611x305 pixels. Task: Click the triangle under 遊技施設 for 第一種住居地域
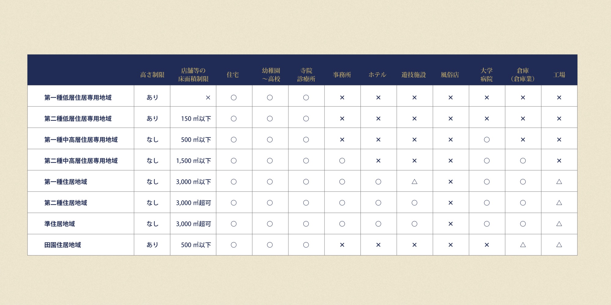pyautogui.click(x=415, y=182)
